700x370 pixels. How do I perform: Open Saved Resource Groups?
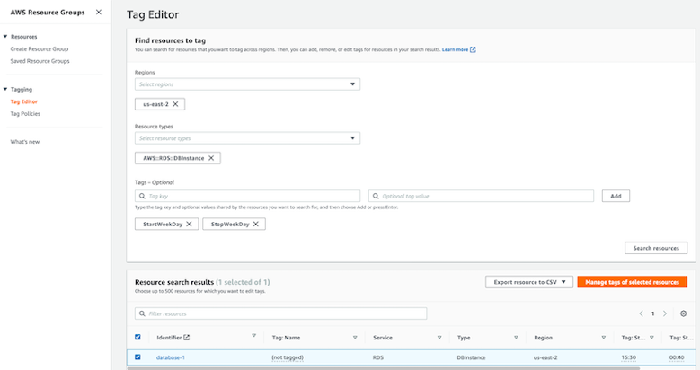click(x=40, y=61)
